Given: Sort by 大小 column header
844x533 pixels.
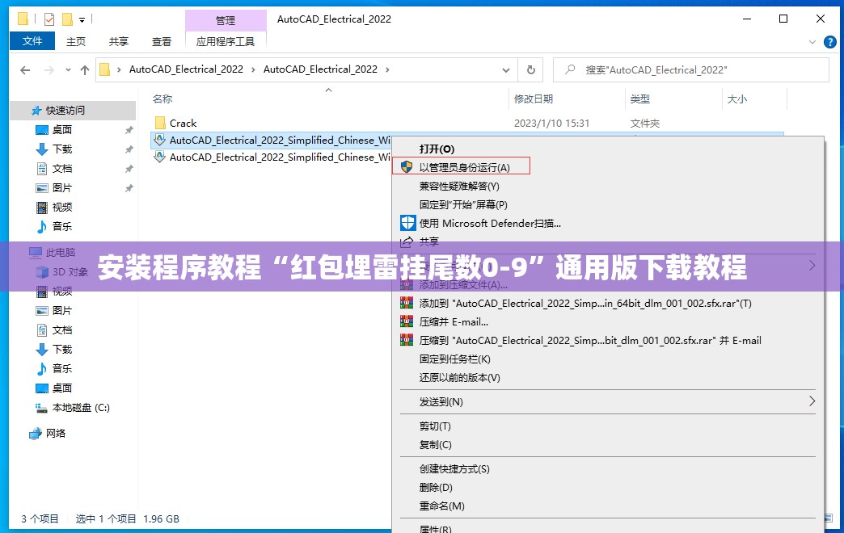Looking at the screenshot, I should tap(737, 99).
